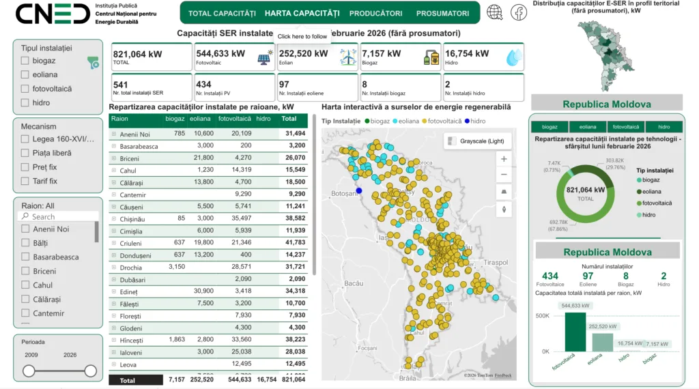Expand the Anenii Noi table row
The image size is (699, 389).
(x=114, y=134)
